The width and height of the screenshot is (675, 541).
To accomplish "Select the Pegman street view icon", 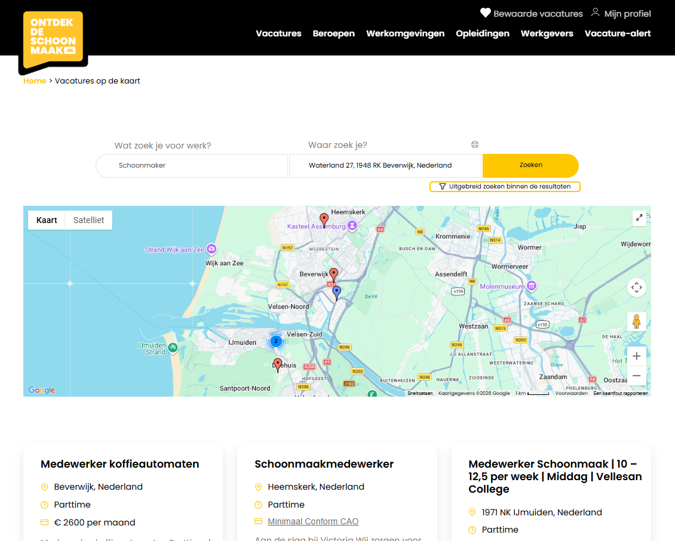I will (x=637, y=321).
